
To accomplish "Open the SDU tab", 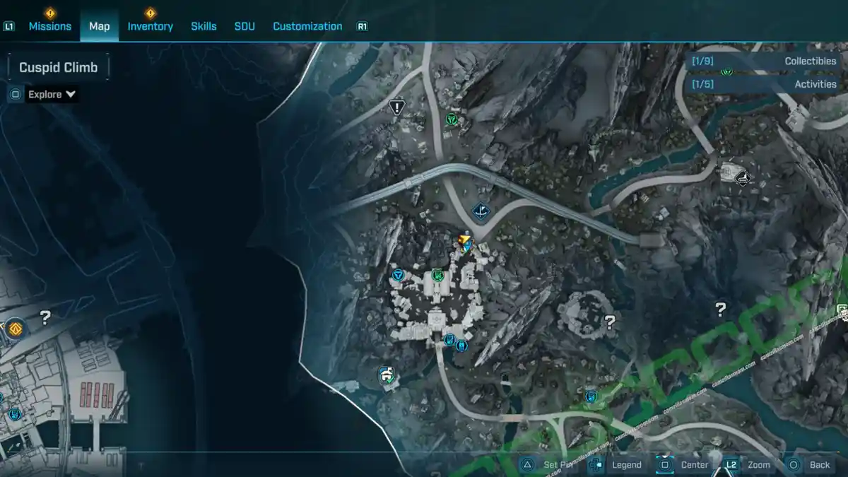I will pyautogui.click(x=245, y=26).
